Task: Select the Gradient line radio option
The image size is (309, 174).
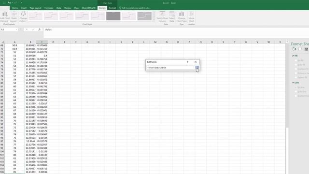Action: pyautogui.click(x=296, y=96)
